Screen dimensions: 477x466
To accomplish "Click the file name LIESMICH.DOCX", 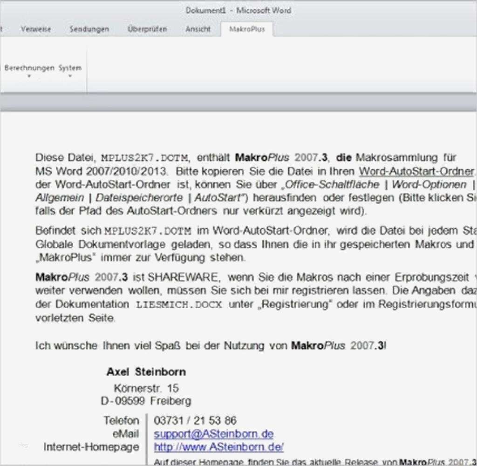I will pos(179,304).
